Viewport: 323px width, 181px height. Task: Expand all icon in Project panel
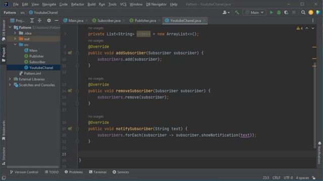(32, 20)
